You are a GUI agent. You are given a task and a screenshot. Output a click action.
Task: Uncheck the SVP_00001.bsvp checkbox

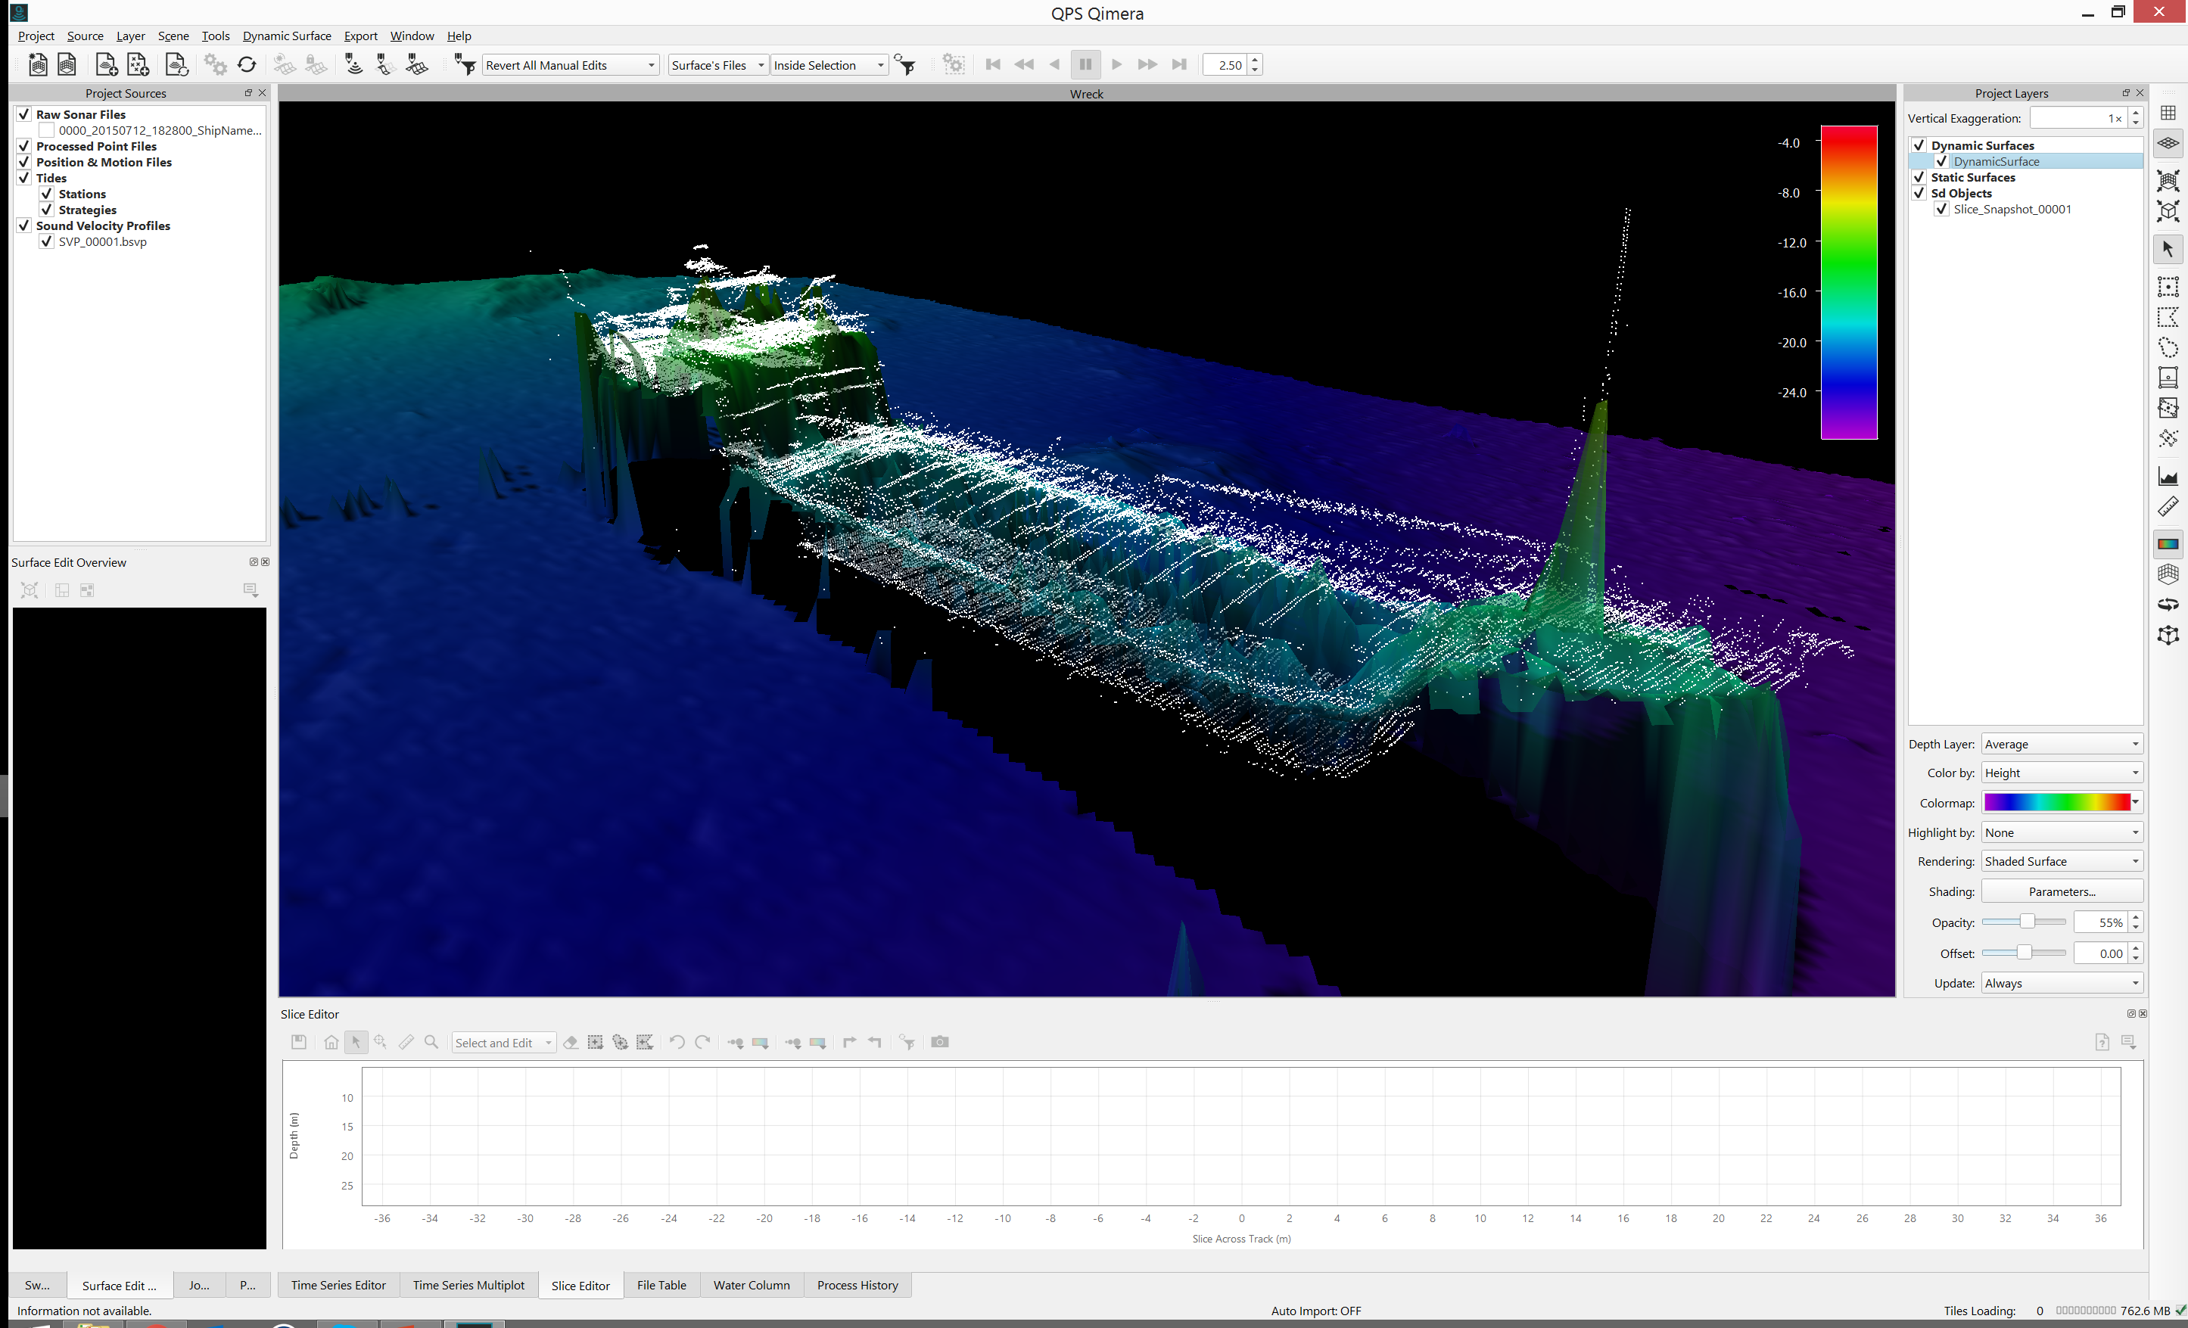pos(47,241)
